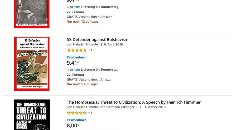Viewport: 232px width, 130px height.
Task: Click the 8,00€ price of third listing
Action: pyautogui.click(x=73, y=126)
